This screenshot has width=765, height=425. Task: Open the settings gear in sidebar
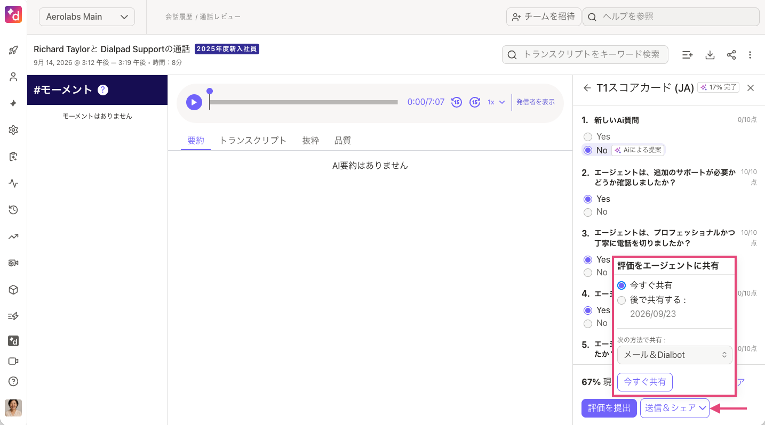tap(14, 130)
